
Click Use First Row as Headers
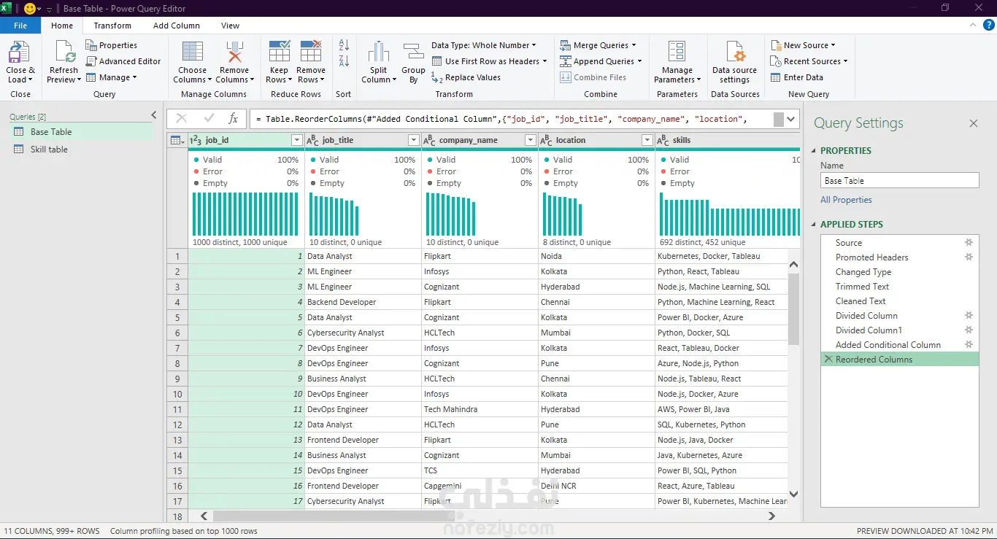pyautogui.click(x=490, y=61)
